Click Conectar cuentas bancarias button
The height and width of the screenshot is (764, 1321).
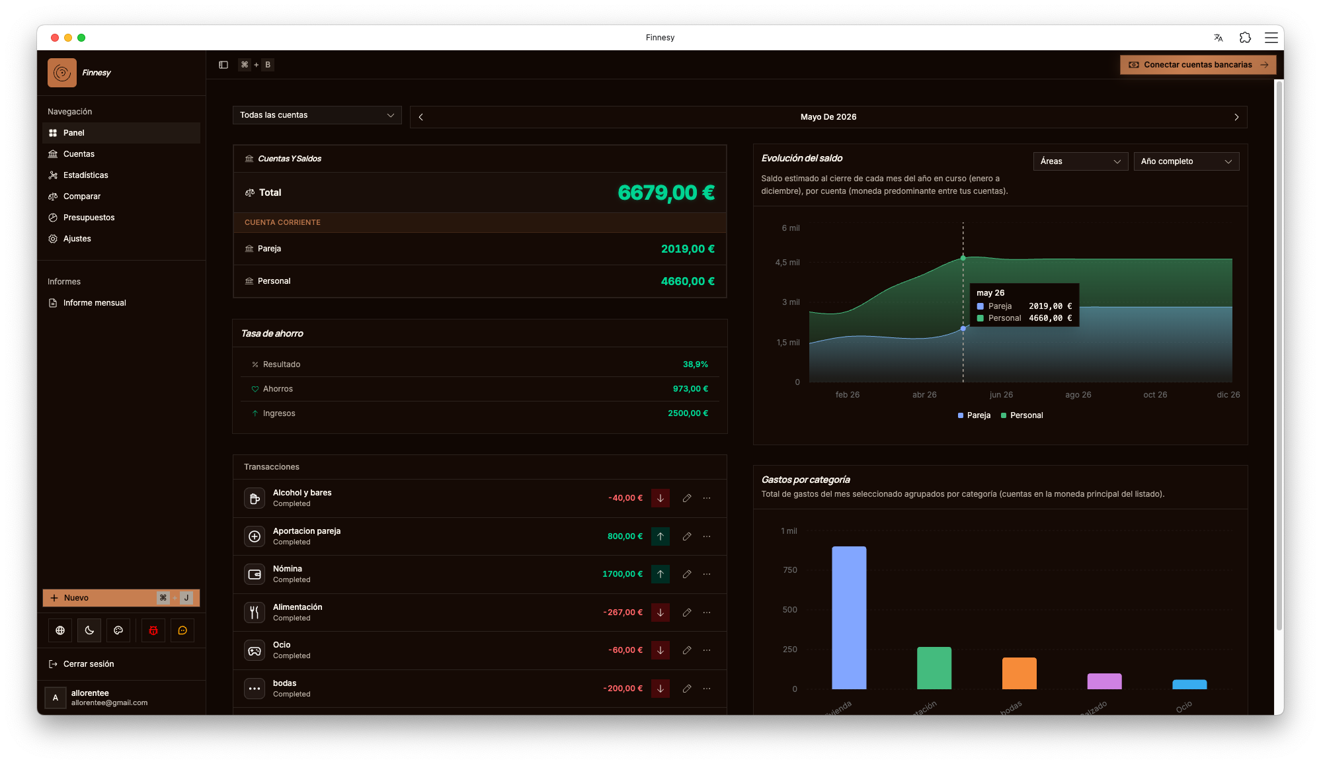pyautogui.click(x=1198, y=65)
